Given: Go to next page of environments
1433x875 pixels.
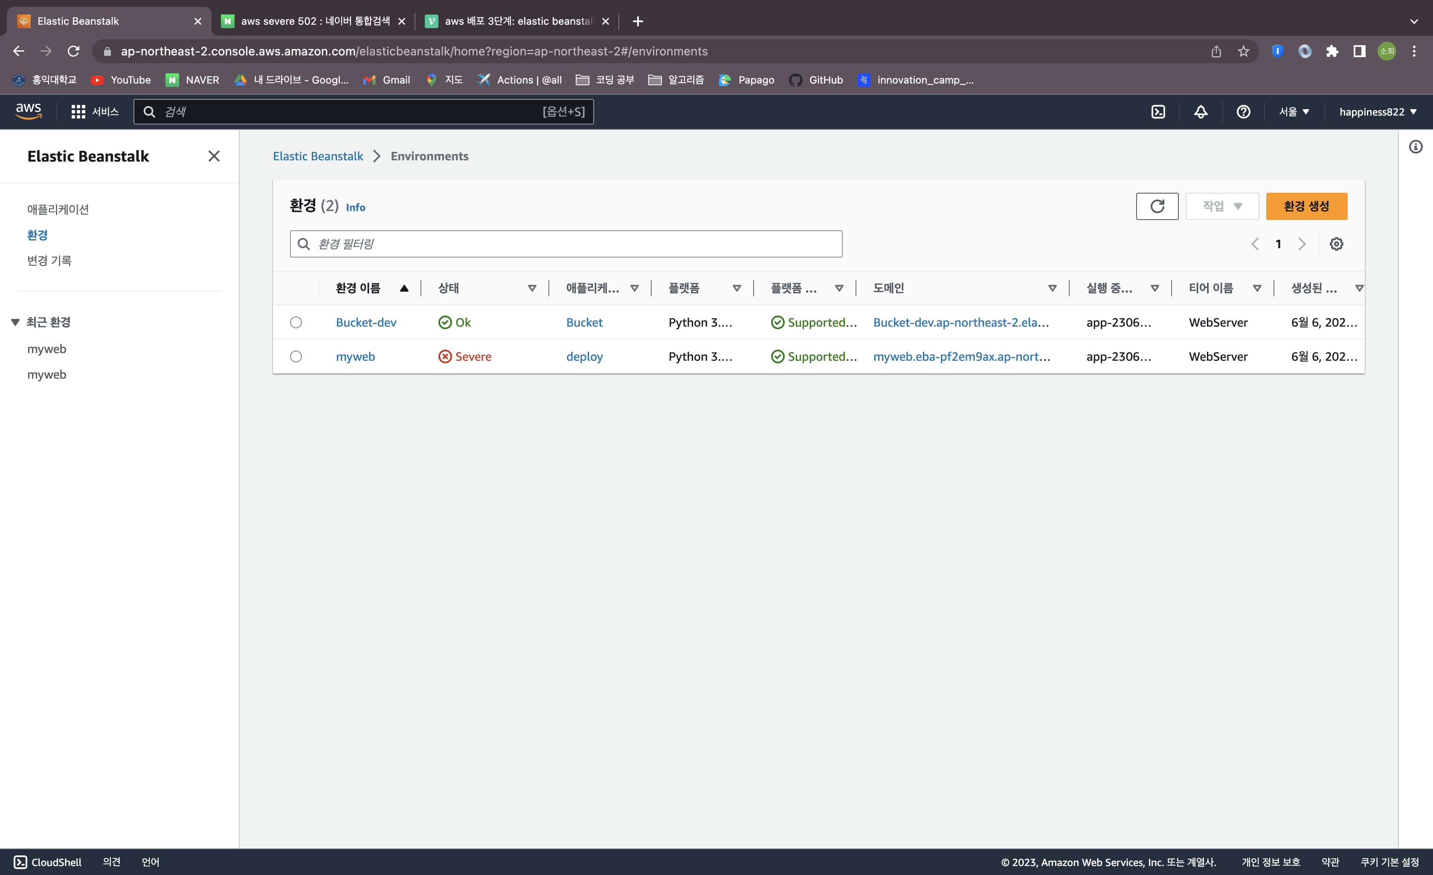Looking at the screenshot, I should click(1302, 243).
